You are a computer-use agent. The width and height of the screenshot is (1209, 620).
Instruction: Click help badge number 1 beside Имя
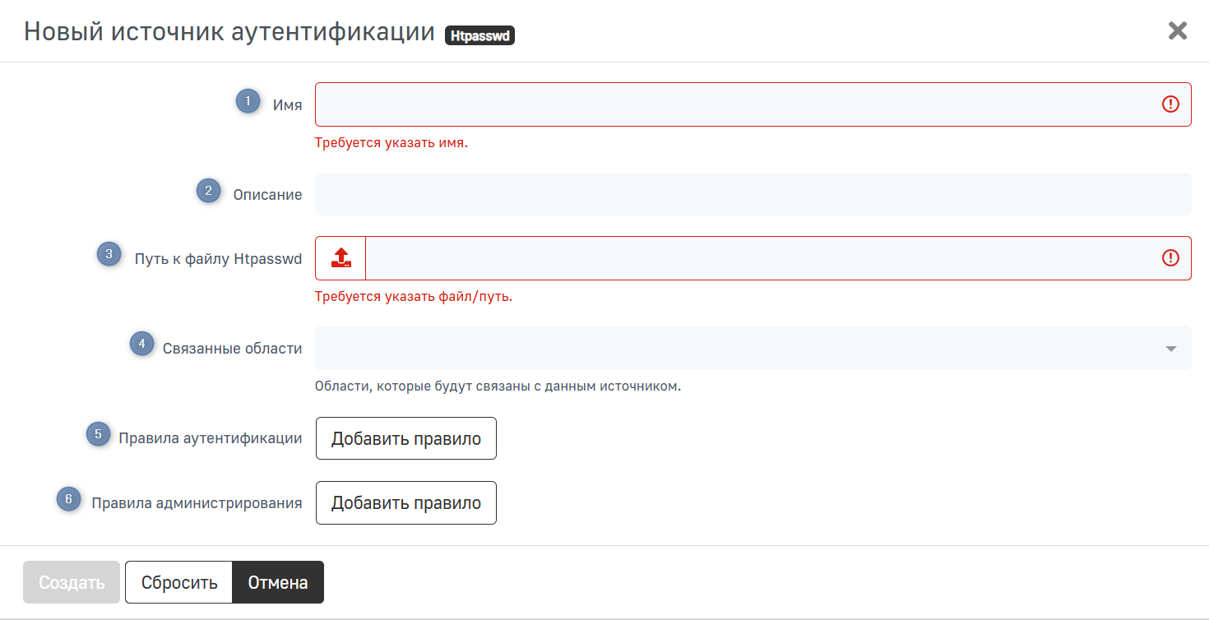[248, 101]
